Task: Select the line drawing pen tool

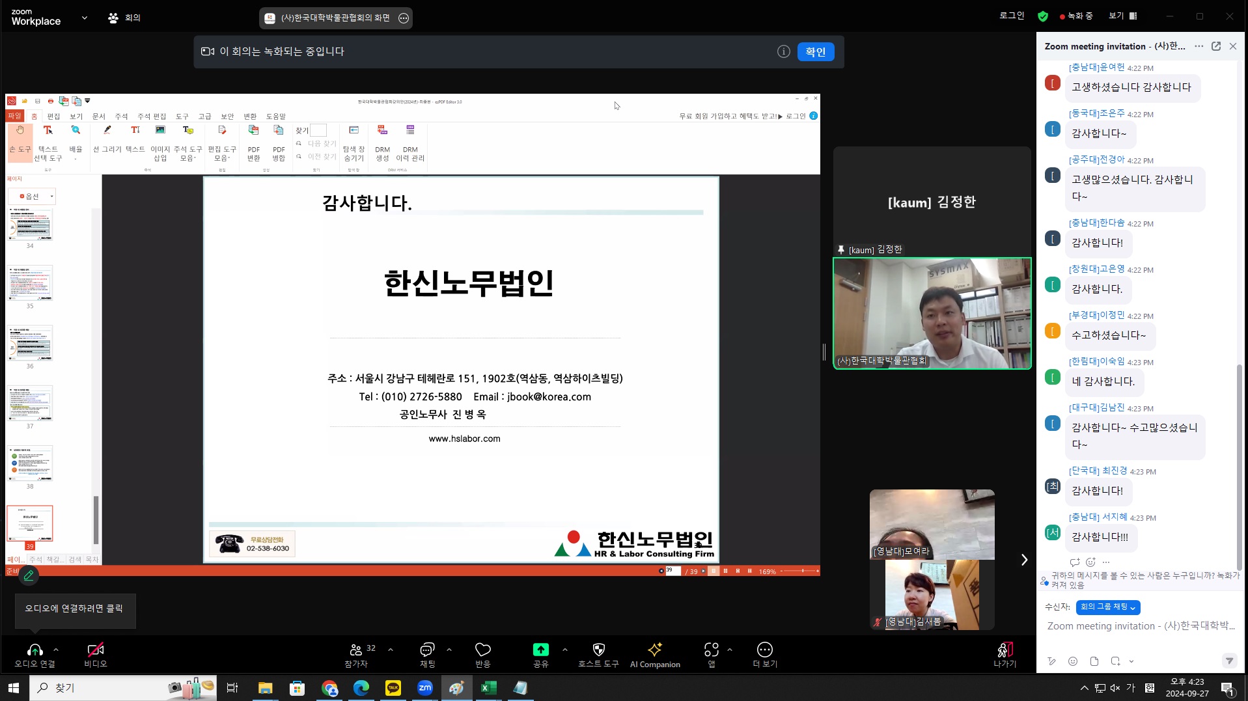Action: pyautogui.click(x=107, y=139)
